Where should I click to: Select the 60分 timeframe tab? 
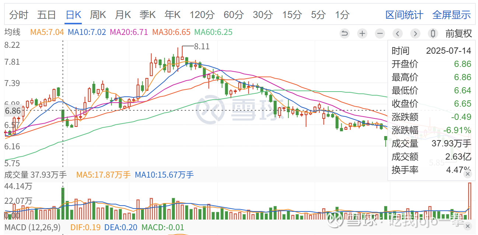(234, 15)
